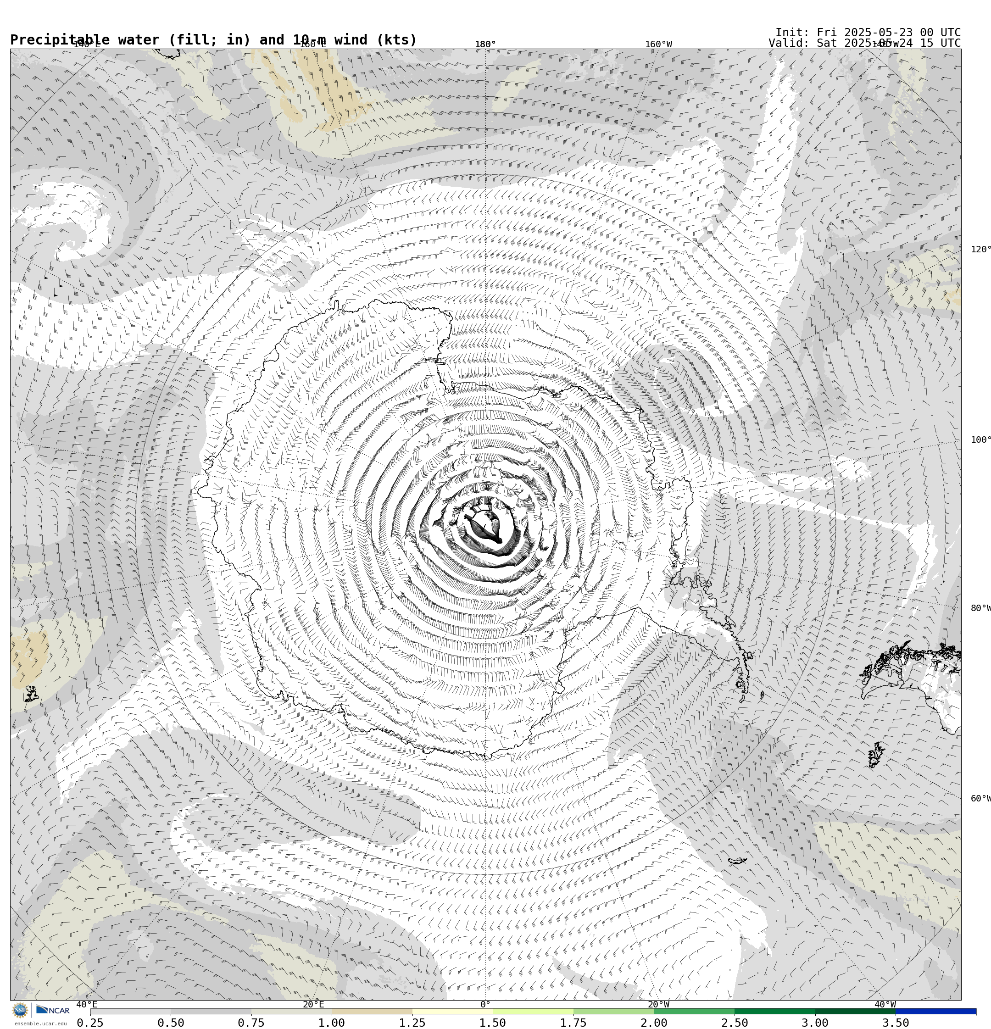Click the '60°W' longitude label on right edge
This screenshot has height=1029, width=991.
[x=980, y=799]
